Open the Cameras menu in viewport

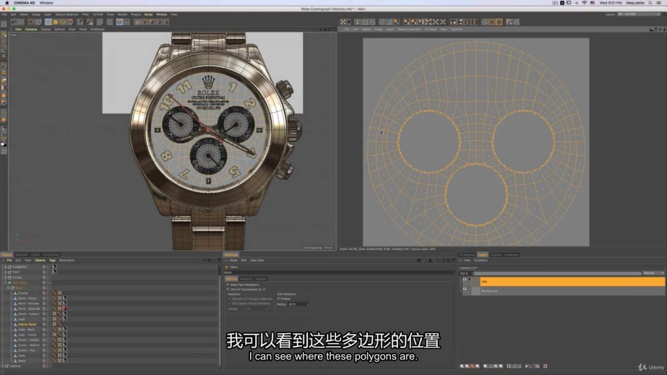[31, 29]
